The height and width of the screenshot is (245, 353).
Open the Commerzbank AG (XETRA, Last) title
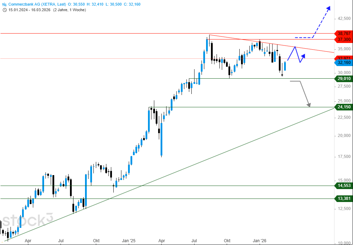[x=37, y=4]
